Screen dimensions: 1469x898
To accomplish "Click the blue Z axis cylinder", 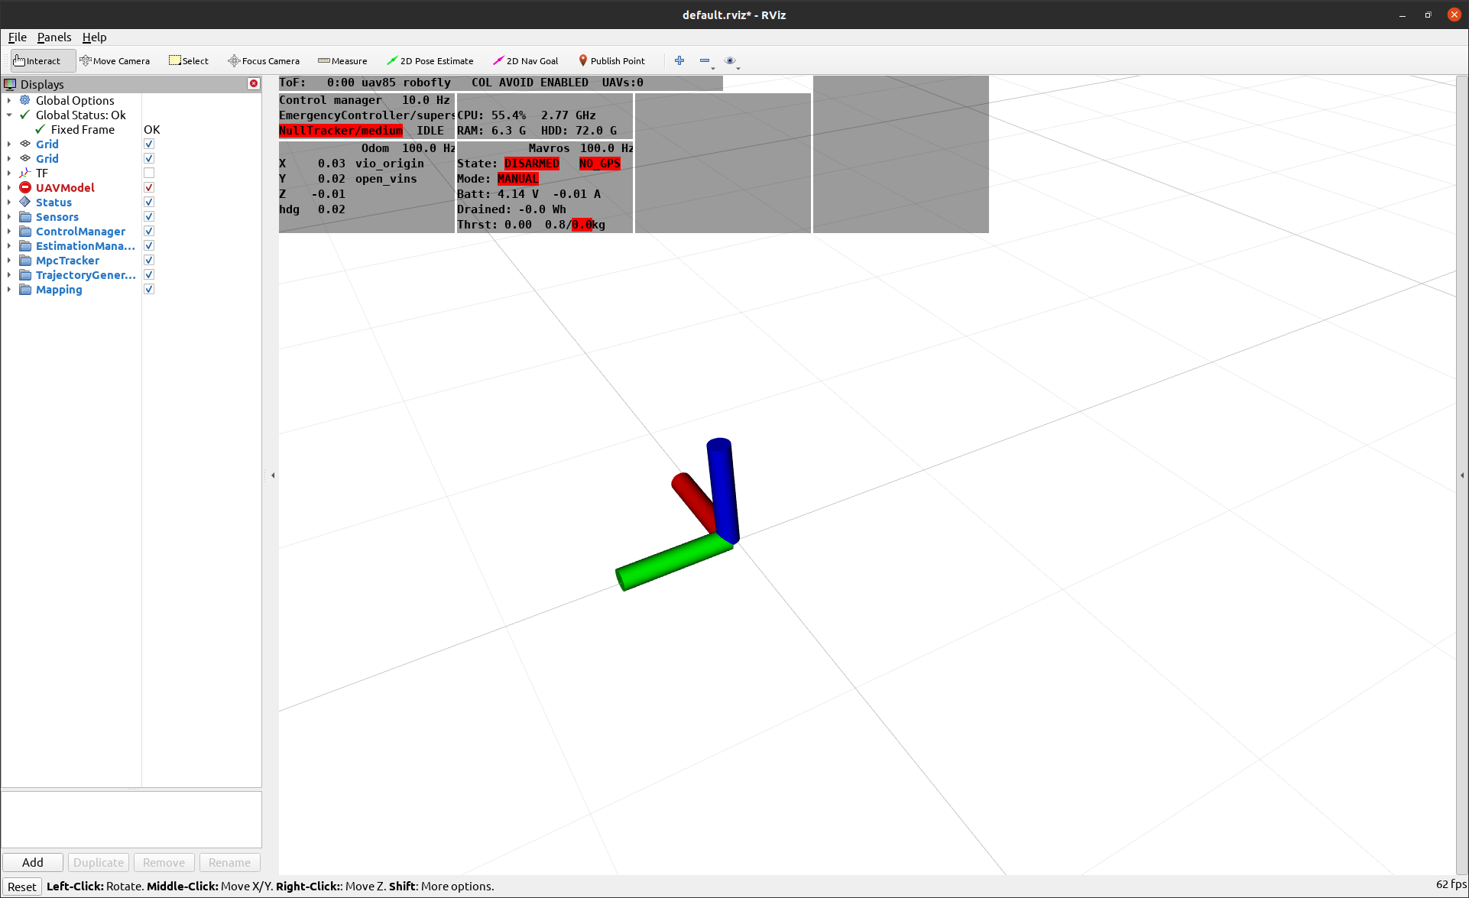I will click(x=723, y=489).
